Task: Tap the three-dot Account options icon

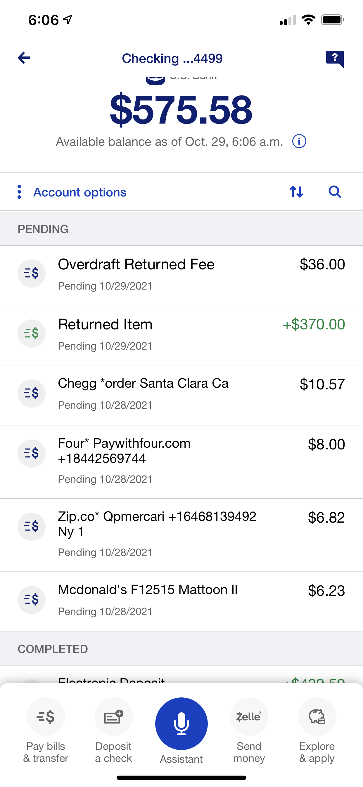Action: (19, 192)
